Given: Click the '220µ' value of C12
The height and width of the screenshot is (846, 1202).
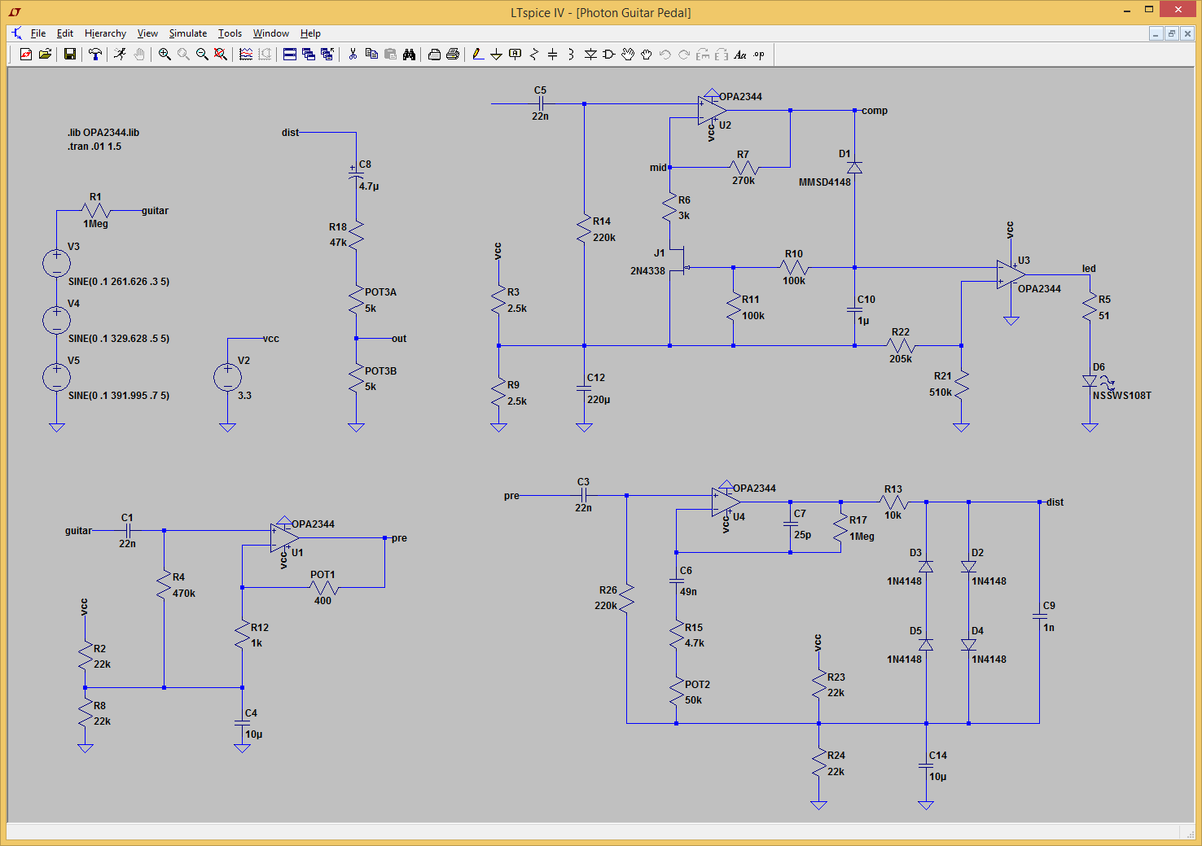Looking at the screenshot, I should (599, 400).
